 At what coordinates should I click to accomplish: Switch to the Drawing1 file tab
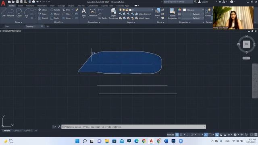tap(31, 26)
